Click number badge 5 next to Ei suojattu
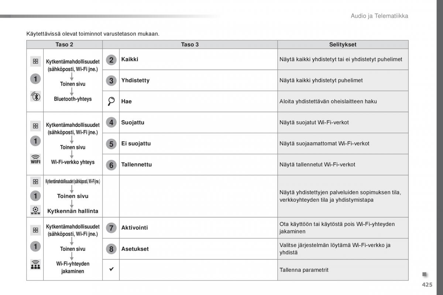Screen dimensions: 443x295 (111, 144)
